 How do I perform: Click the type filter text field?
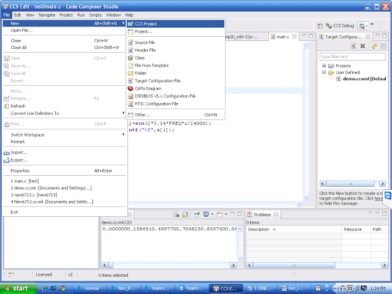(353, 57)
